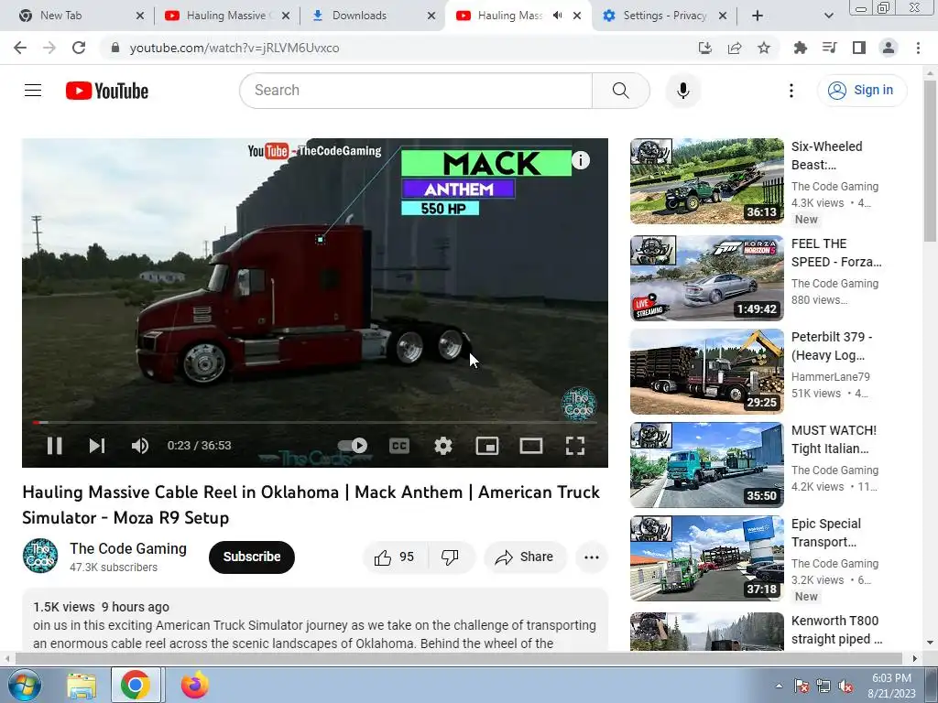Image resolution: width=938 pixels, height=703 pixels.
Task: Enable miniplayer mode
Action: tap(487, 446)
